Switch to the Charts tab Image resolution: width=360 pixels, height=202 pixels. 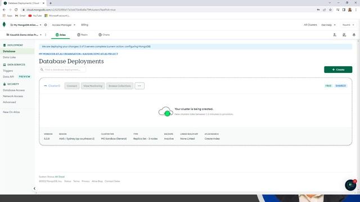(x=104, y=35)
